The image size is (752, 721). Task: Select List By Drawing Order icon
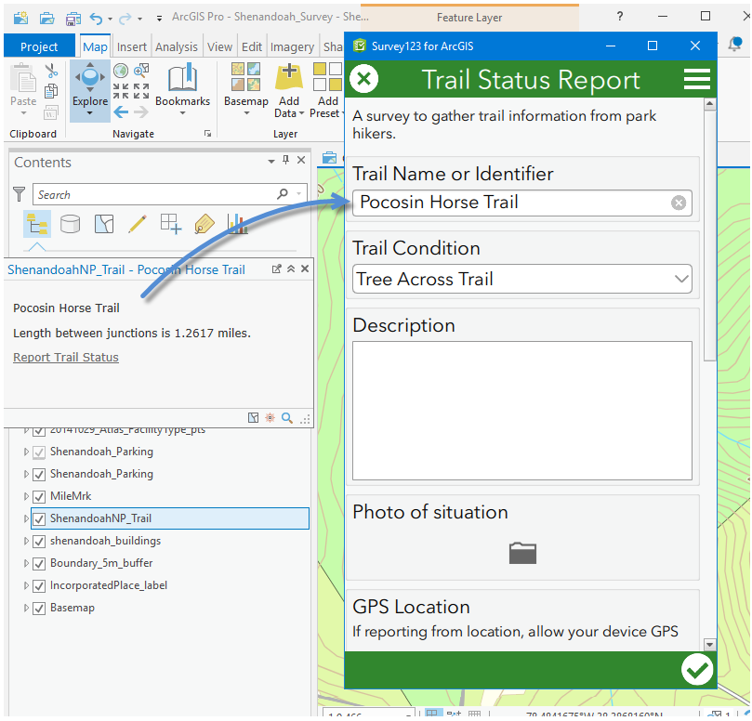(37, 224)
